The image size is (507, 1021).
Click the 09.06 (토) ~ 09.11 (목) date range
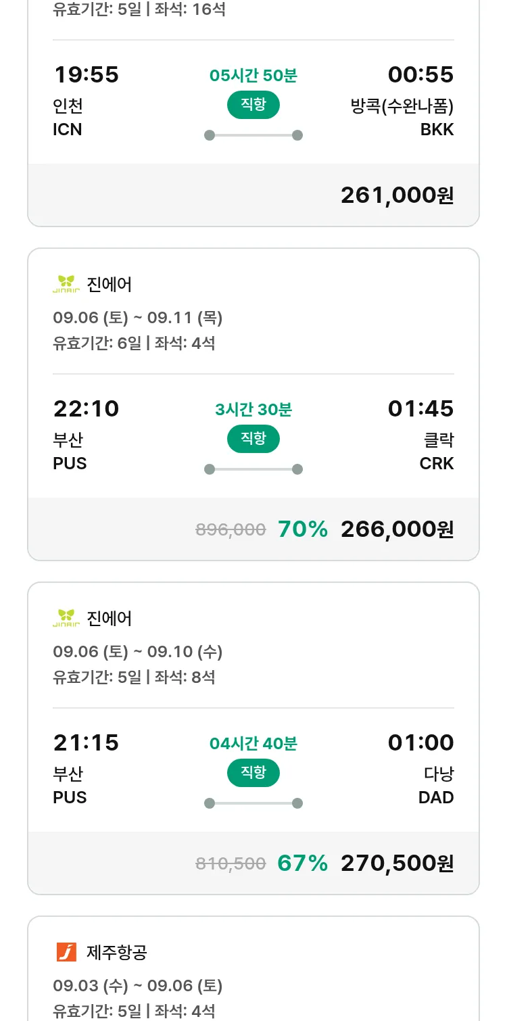[138, 318]
